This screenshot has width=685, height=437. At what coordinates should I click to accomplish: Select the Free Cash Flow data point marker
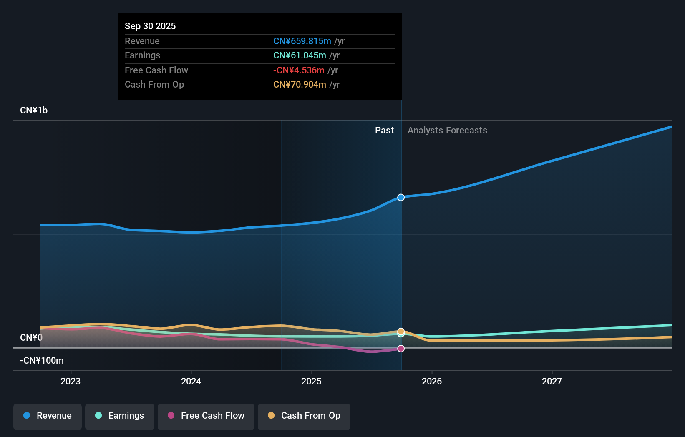(x=401, y=349)
